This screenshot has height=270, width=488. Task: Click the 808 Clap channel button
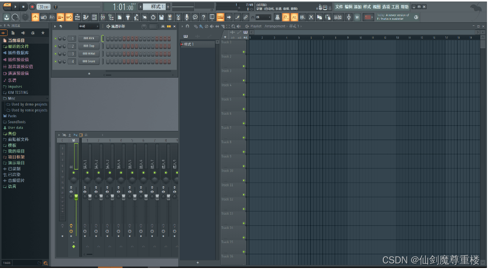click(x=89, y=46)
